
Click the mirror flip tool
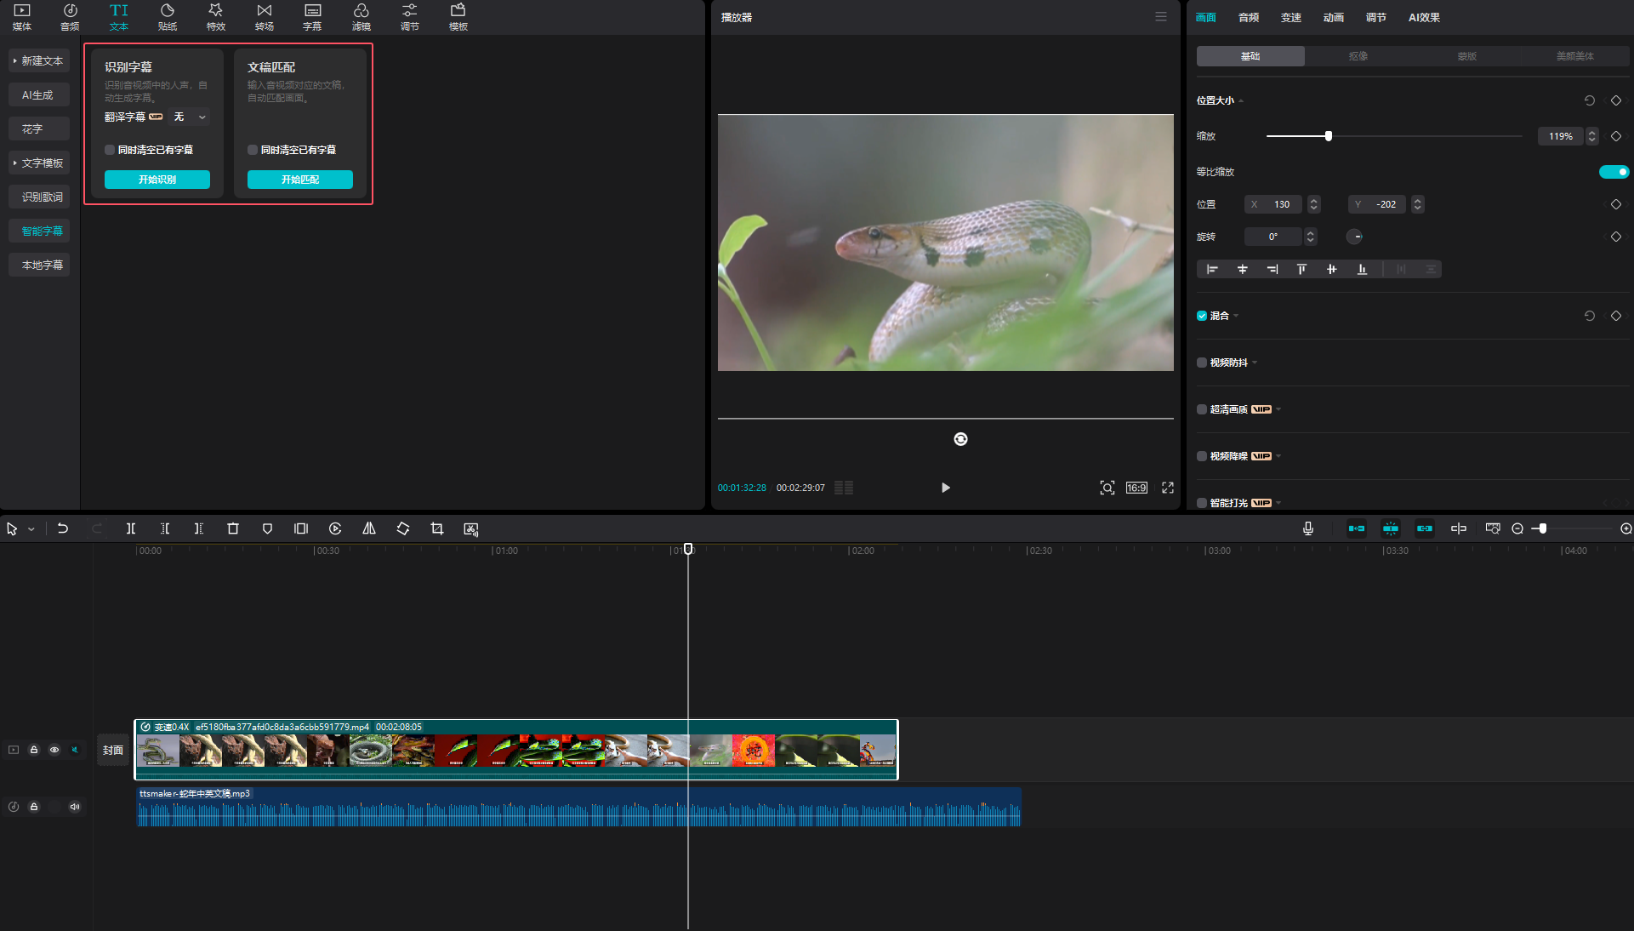click(x=369, y=528)
